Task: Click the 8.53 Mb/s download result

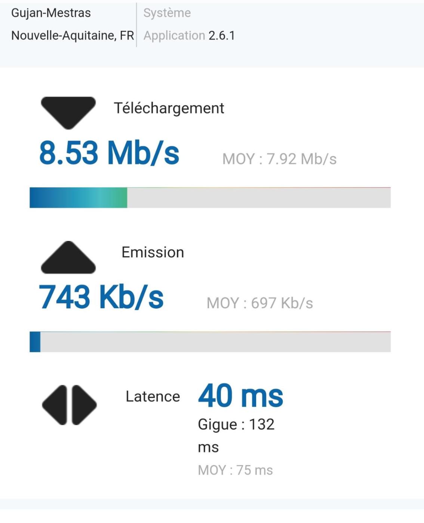Action: pyautogui.click(x=109, y=153)
